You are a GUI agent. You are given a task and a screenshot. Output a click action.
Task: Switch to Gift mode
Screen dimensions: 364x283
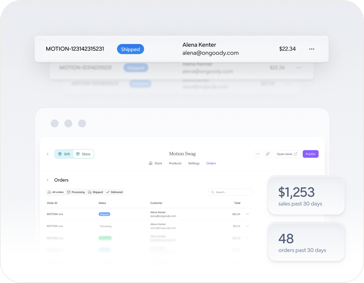(64, 154)
